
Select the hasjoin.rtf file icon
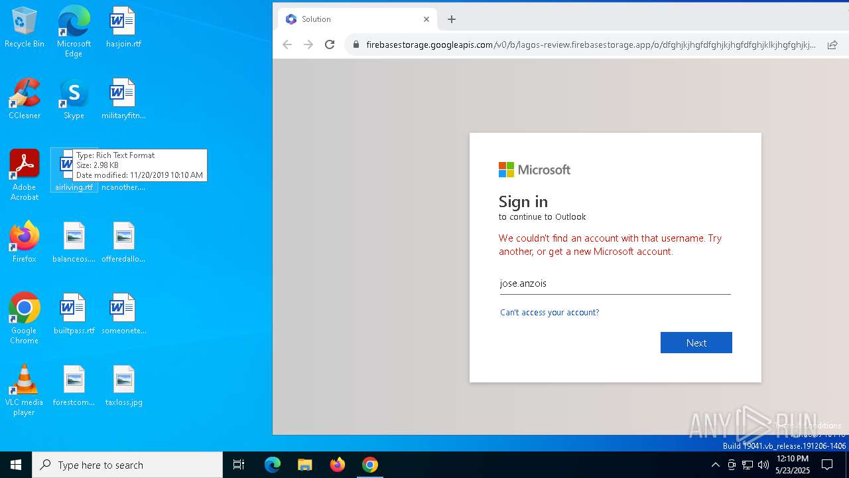pos(123,27)
